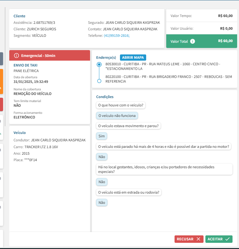Click the 'Sim' answer chip

click(x=101, y=136)
